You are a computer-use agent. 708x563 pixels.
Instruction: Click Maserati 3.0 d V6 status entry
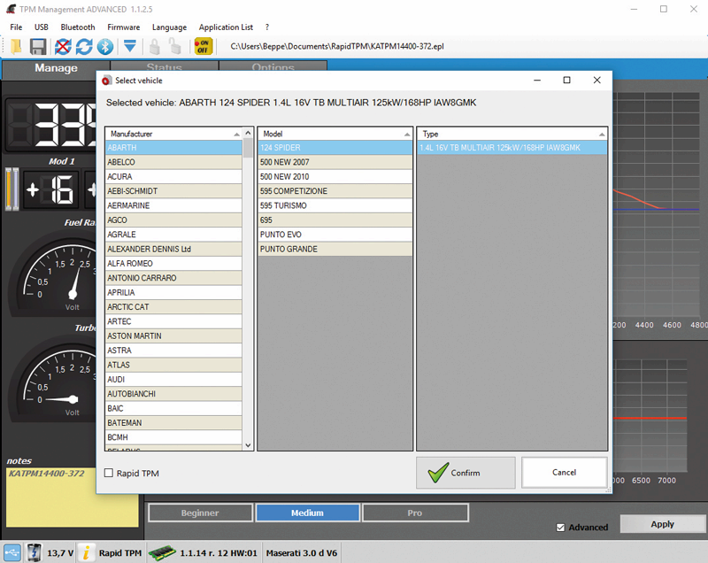tap(301, 552)
